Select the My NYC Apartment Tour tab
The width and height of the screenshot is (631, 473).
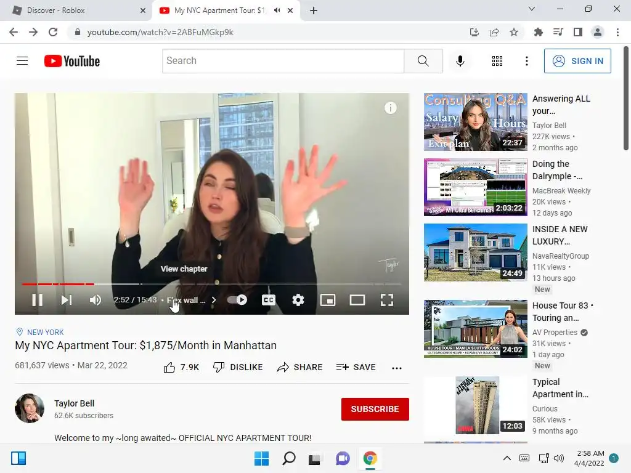coord(219,10)
